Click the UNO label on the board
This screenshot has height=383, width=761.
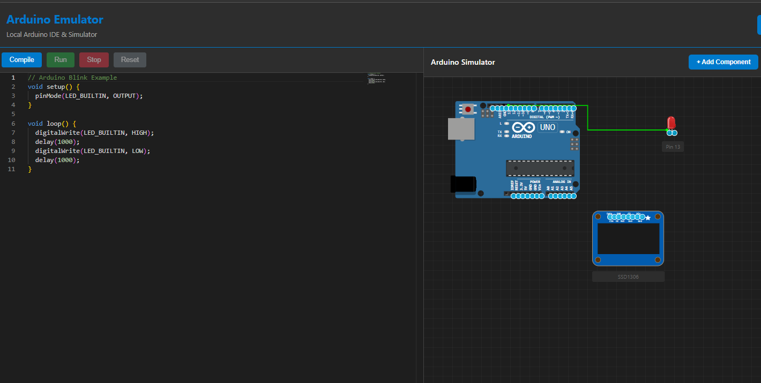(548, 127)
